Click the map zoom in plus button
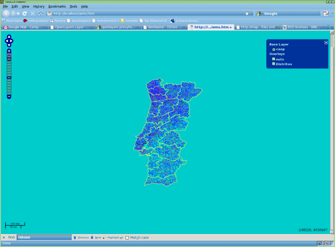 coord(9,51)
